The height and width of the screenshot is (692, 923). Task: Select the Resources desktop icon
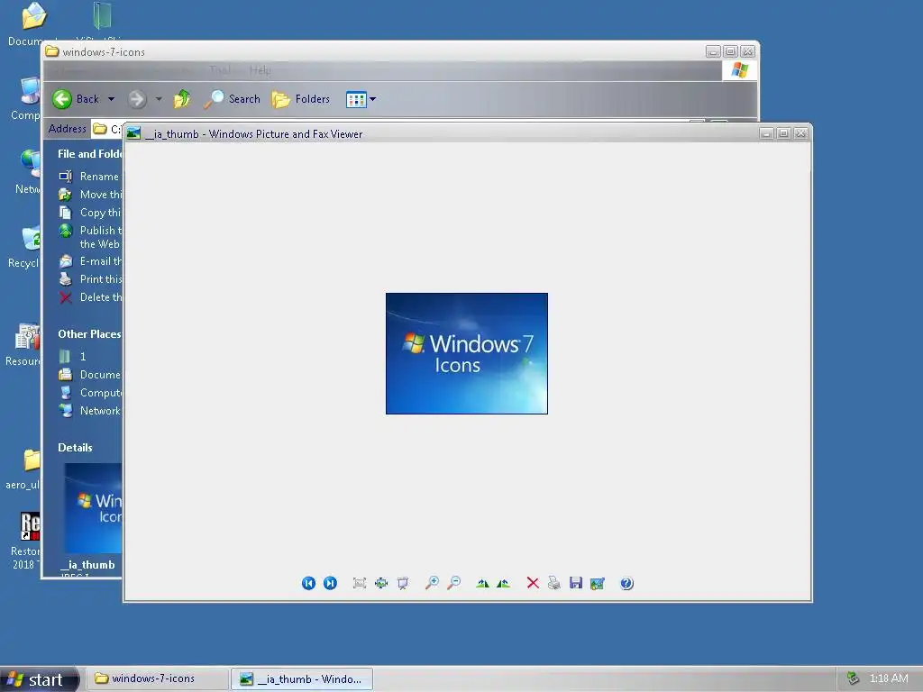tap(23, 345)
